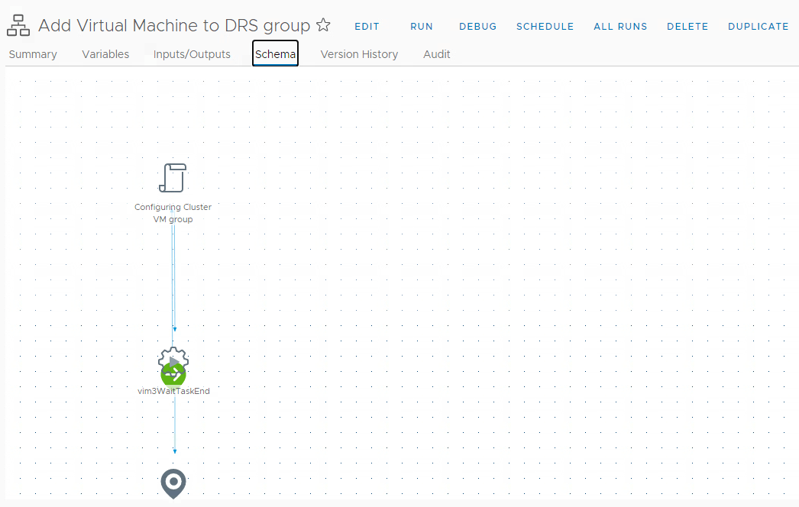The height and width of the screenshot is (507, 799).
Task: Open the Variables tab
Action: [x=105, y=54]
